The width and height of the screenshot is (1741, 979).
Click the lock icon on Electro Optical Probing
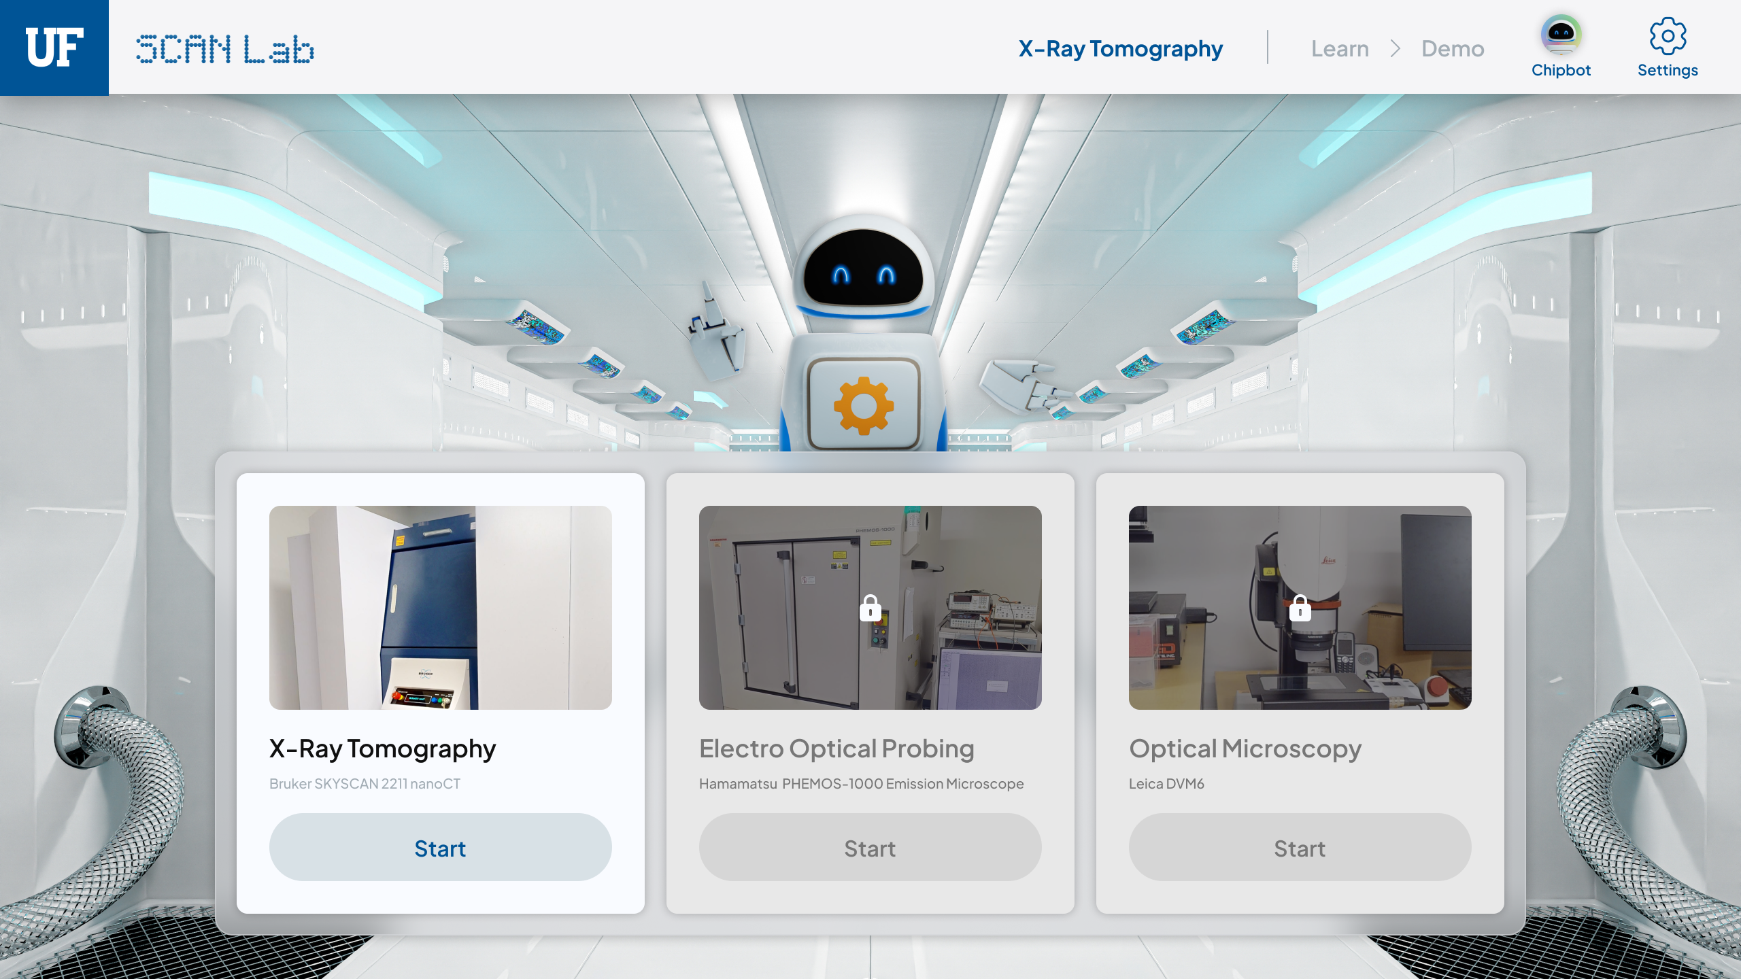pyautogui.click(x=870, y=608)
